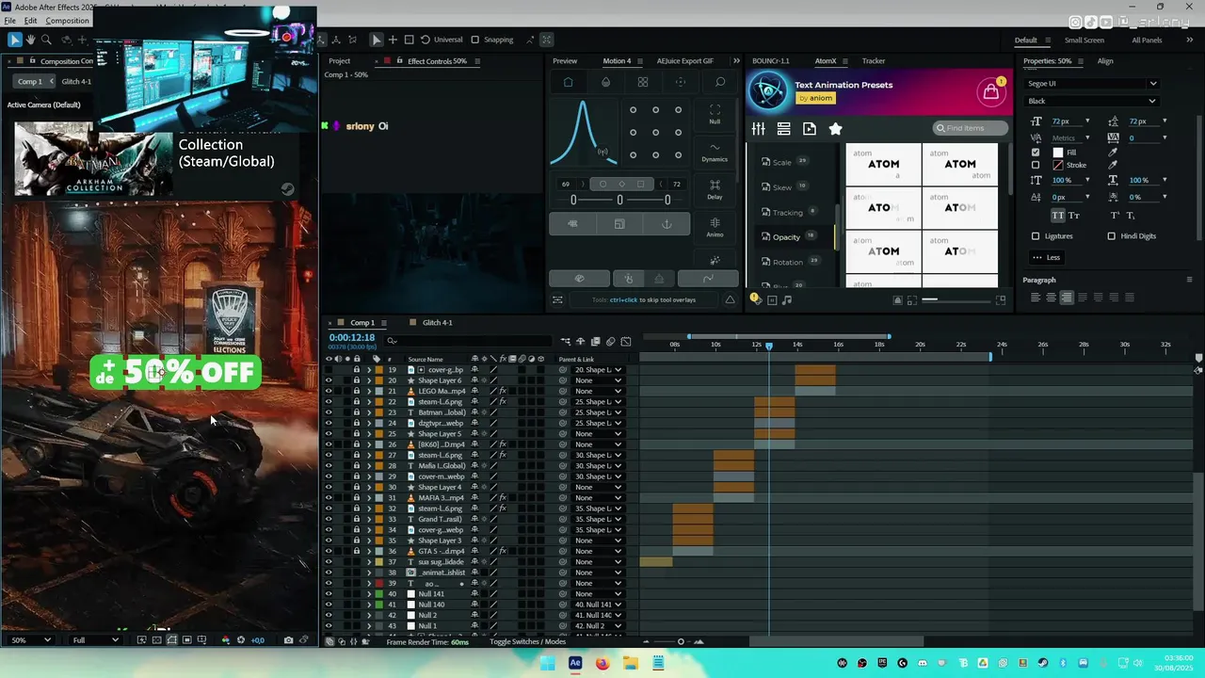Enable Small Caps text style
The height and width of the screenshot is (678, 1205).
[x=1074, y=216]
